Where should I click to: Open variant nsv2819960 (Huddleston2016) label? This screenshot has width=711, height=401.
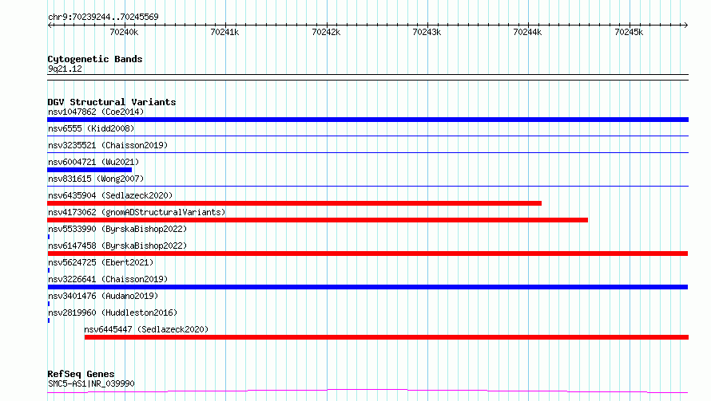tap(113, 313)
